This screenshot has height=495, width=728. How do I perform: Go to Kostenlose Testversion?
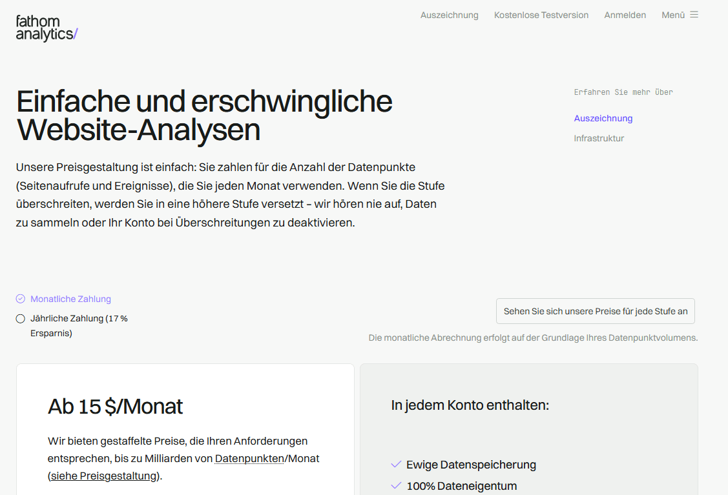(541, 15)
